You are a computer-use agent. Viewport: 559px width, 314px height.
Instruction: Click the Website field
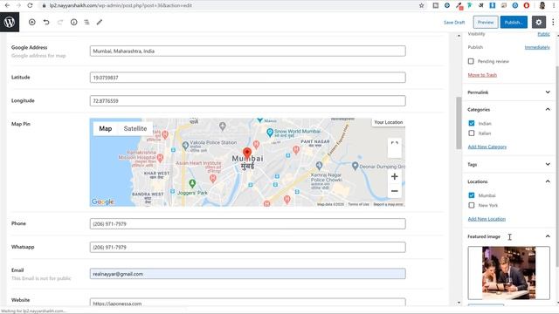point(248,303)
